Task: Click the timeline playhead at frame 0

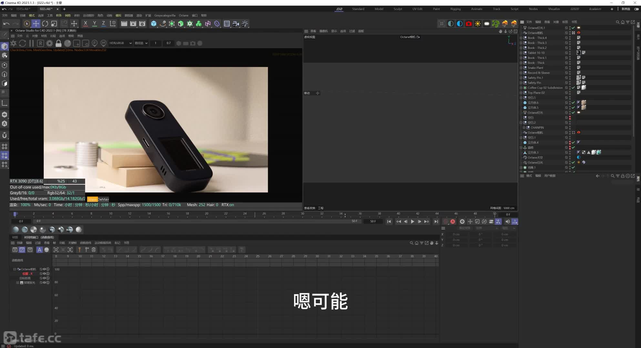Action: [x=15, y=214]
